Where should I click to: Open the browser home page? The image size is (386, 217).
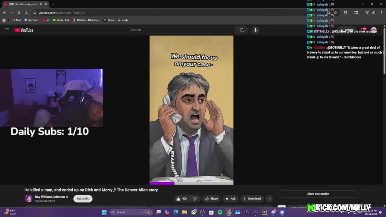[x=26, y=13]
